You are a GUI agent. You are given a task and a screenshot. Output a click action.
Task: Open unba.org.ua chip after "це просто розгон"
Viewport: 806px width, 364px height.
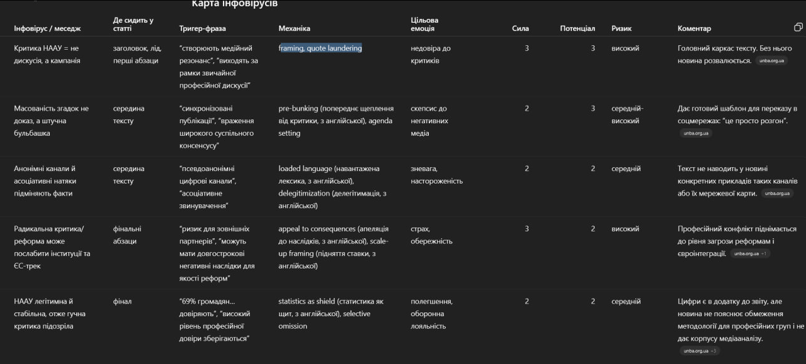pos(696,133)
